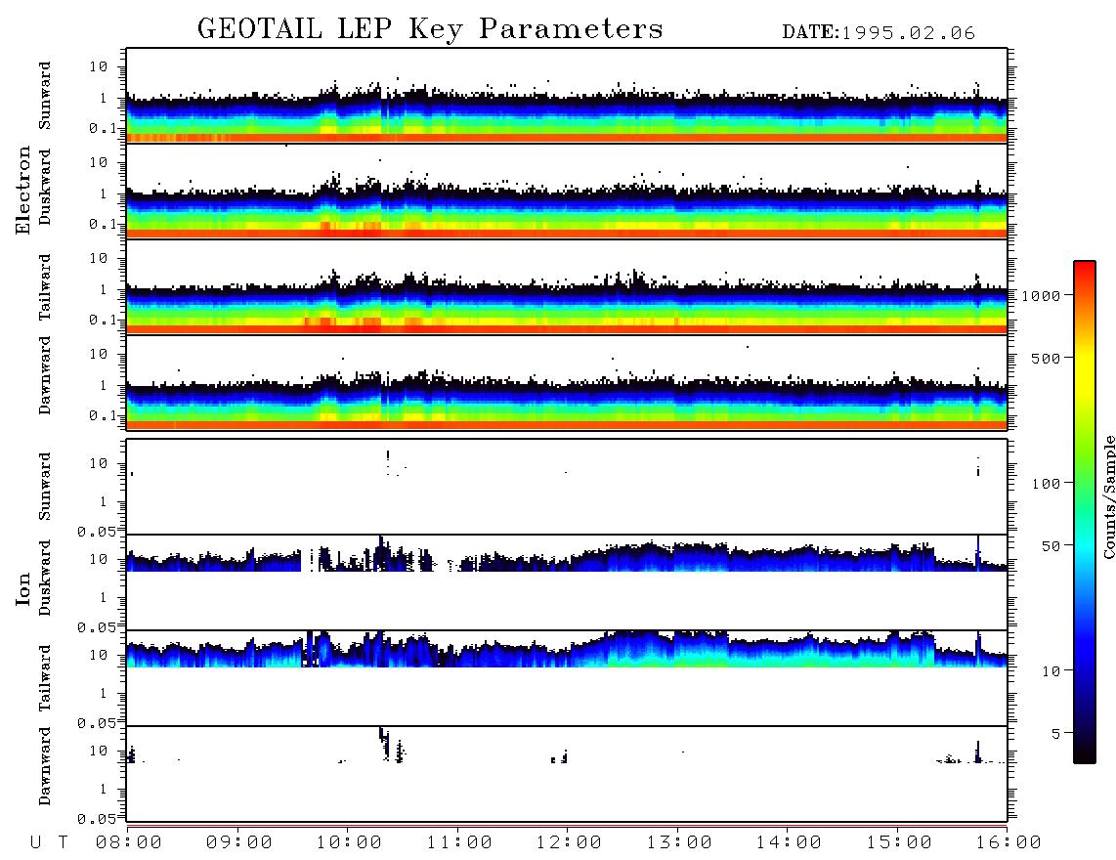Click the 500 colorbar tick label
1116x860 pixels.
point(1046,359)
